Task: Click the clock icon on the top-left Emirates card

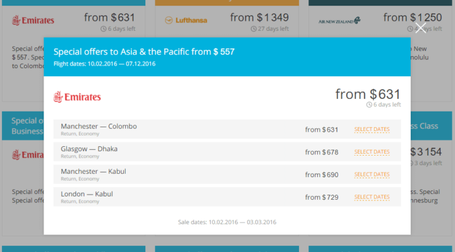Action: coord(103,28)
